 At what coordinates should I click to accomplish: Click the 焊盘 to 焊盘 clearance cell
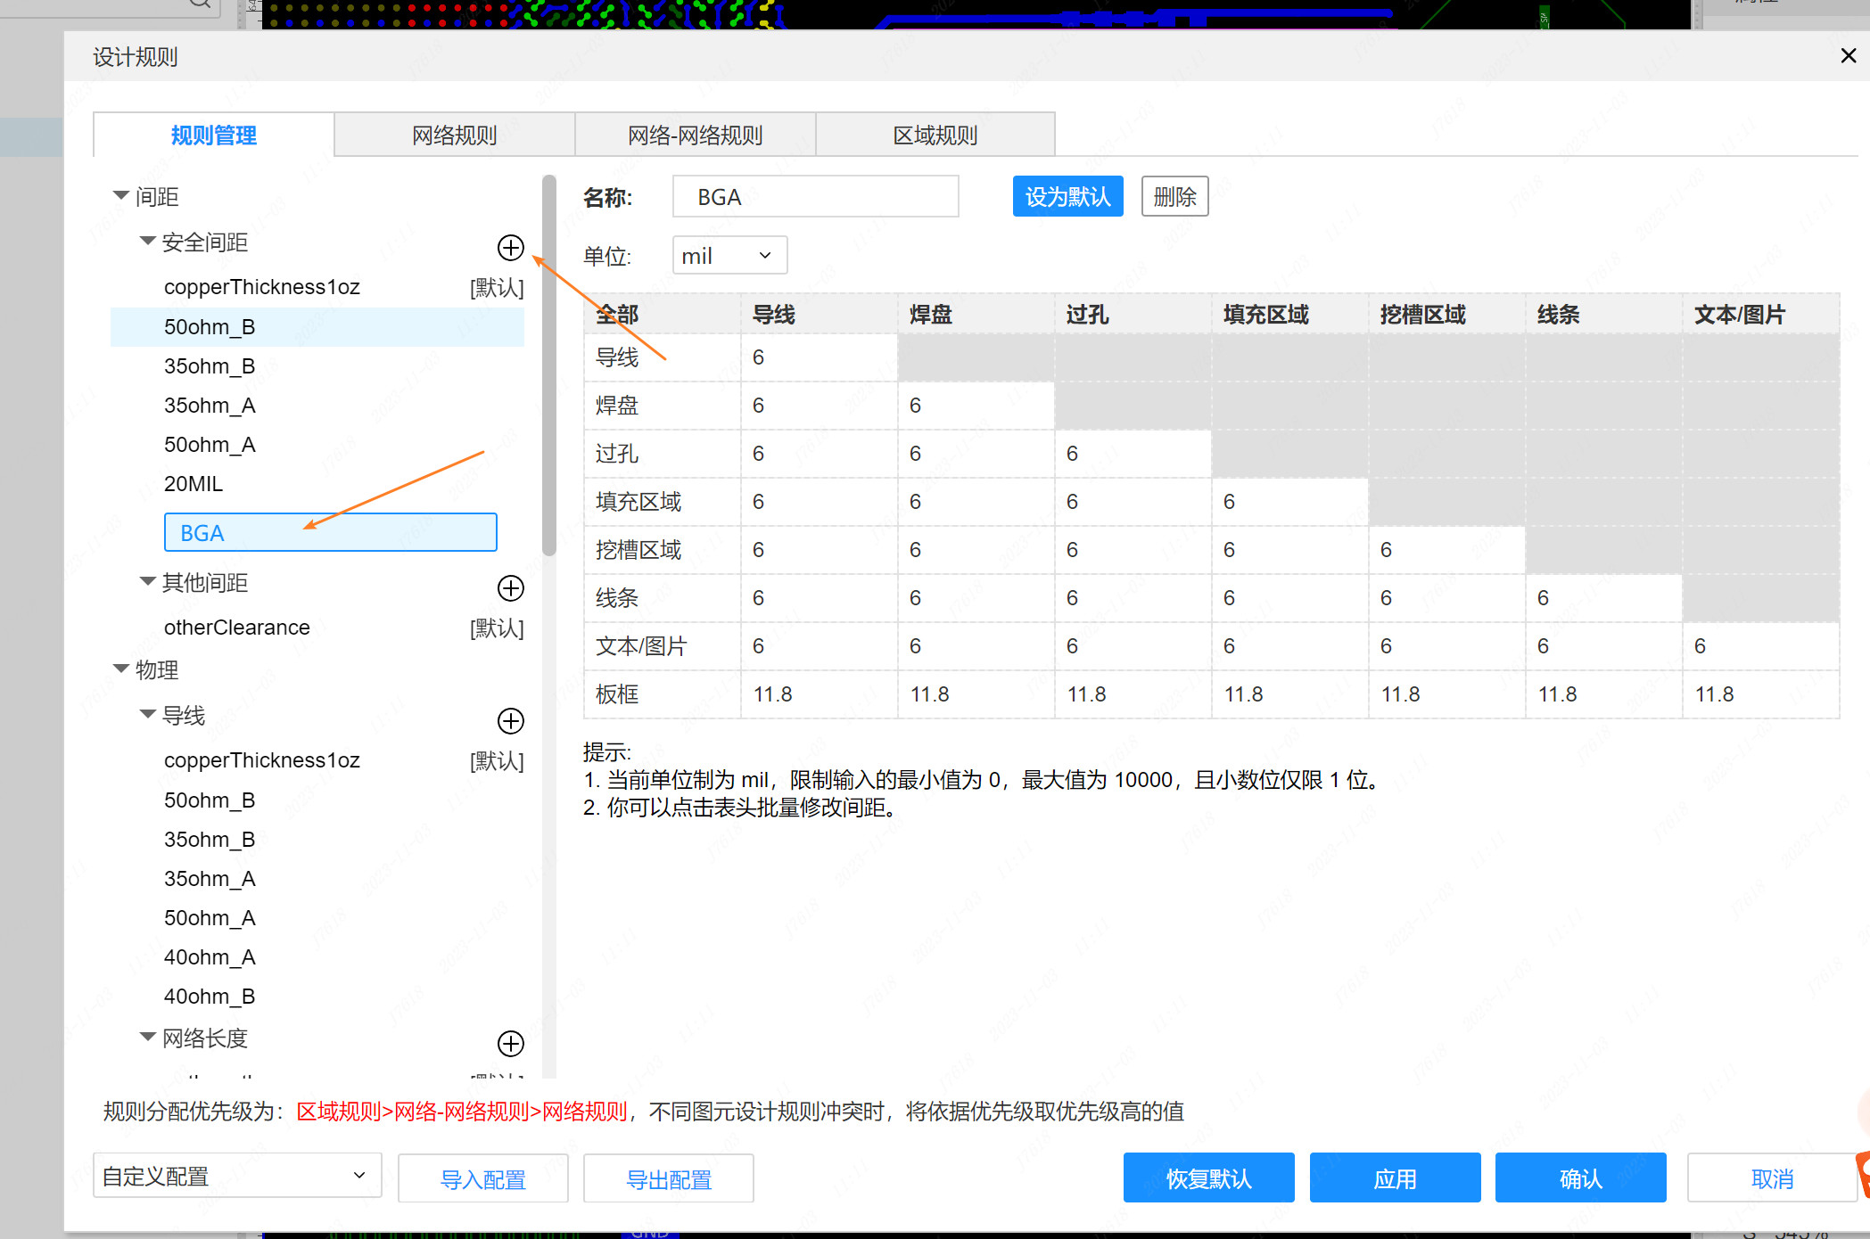click(x=976, y=406)
